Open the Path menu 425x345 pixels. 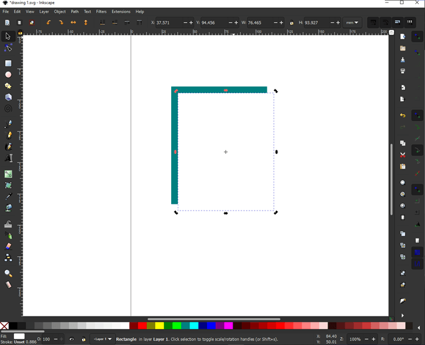point(75,12)
